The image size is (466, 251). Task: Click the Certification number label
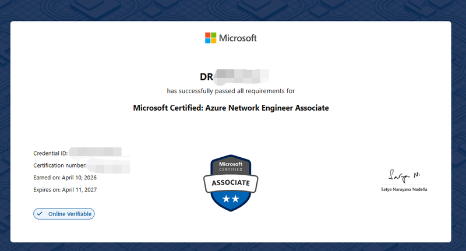(x=60, y=165)
